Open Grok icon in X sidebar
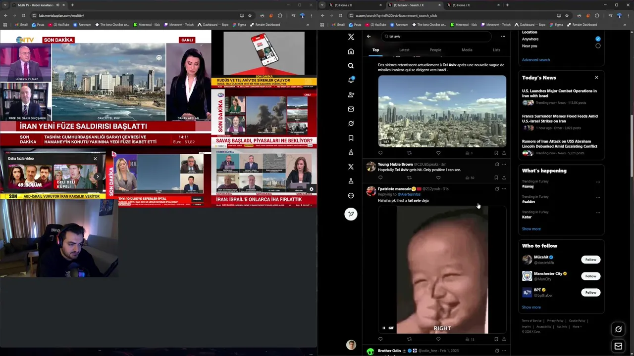The width and height of the screenshot is (634, 356). 351,123
